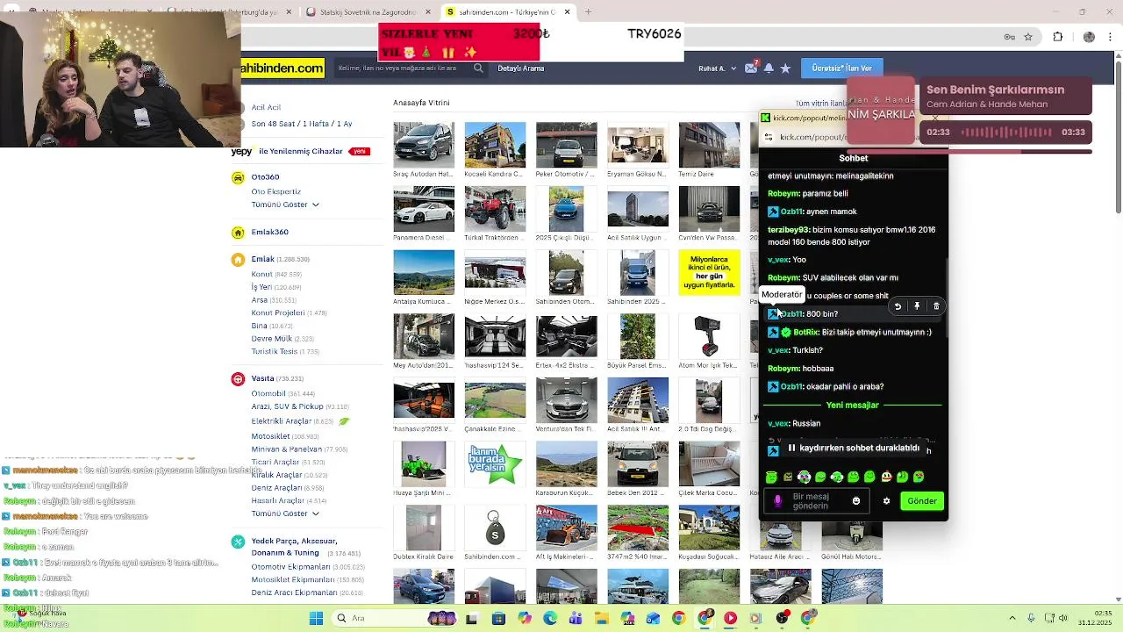Open the Türkal Traktörden listing thumbnail
Viewport: 1123px width, 632px height.
[495, 208]
